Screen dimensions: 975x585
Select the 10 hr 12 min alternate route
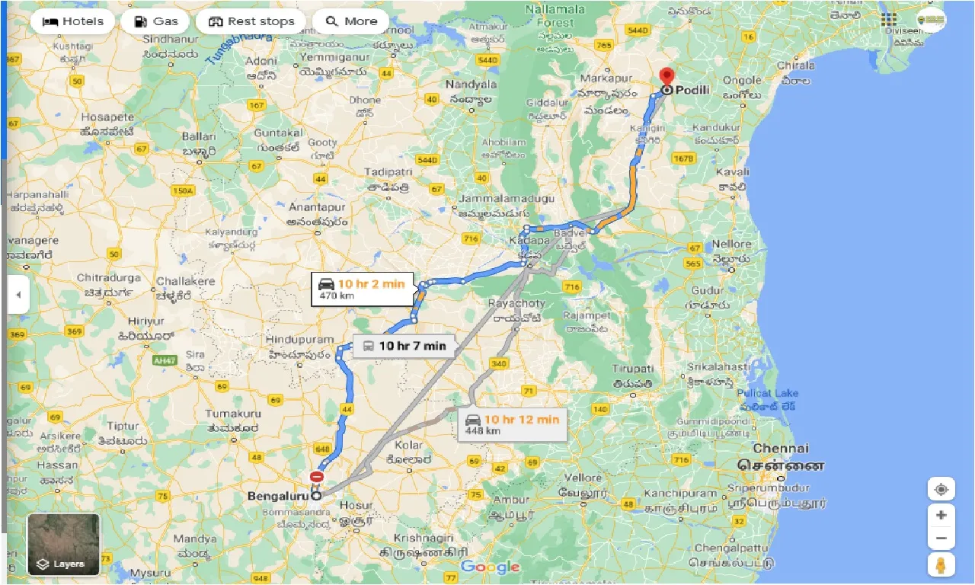click(x=516, y=425)
